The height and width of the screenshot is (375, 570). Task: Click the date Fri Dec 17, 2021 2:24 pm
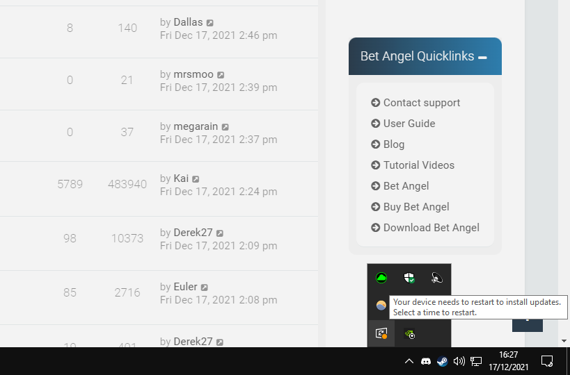pyautogui.click(x=219, y=192)
